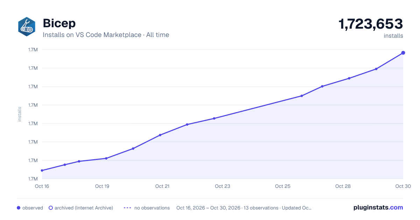The width and height of the screenshot is (420, 220).
Task: Click the dashed no-observations legend line
Action: tap(127, 208)
